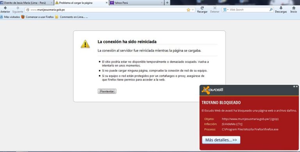Click heading La conexión ha sido reiniciada

pyautogui.click(x=127, y=41)
